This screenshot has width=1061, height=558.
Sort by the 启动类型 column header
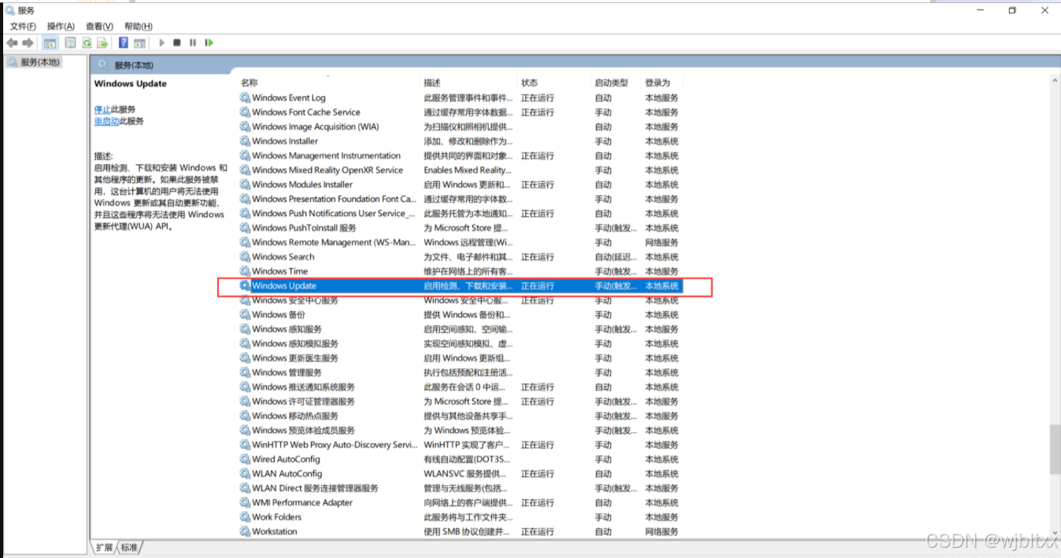pos(616,83)
